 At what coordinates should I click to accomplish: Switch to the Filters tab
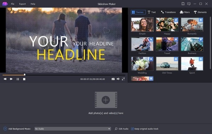(x=185, y=12)
